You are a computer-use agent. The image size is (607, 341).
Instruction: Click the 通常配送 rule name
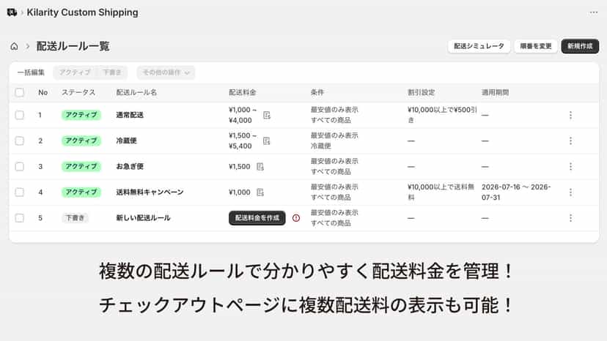click(x=130, y=115)
